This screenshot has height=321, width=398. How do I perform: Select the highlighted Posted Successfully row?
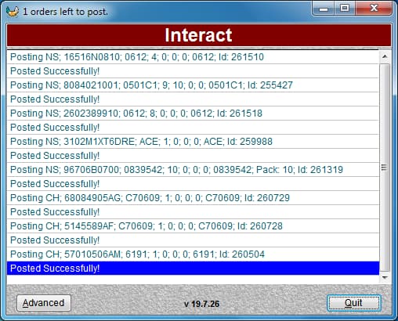pyautogui.click(x=193, y=269)
